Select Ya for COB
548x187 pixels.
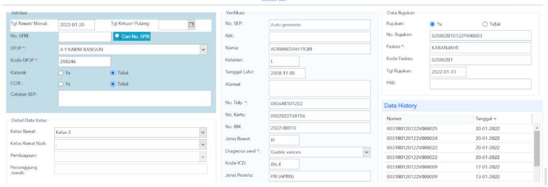61,84
